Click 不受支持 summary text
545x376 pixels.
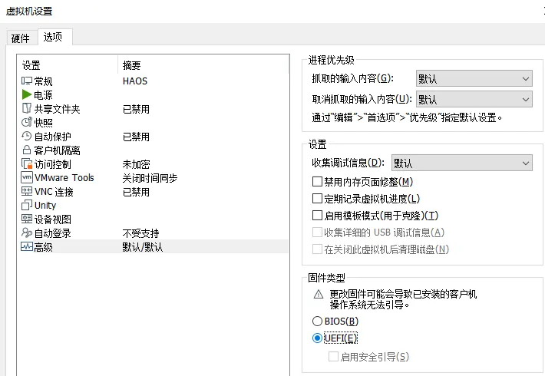click(140, 233)
